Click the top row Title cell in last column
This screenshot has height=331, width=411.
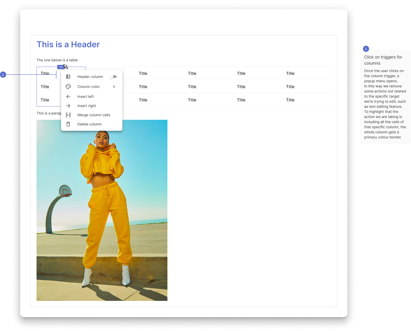[x=290, y=73]
